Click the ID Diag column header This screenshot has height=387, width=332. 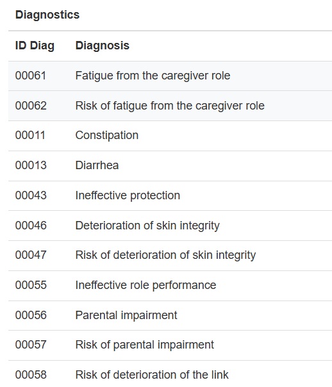(35, 46)
